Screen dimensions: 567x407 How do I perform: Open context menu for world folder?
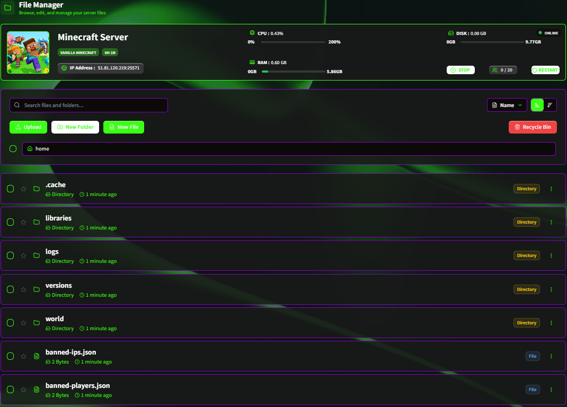[x=551, y=322]
